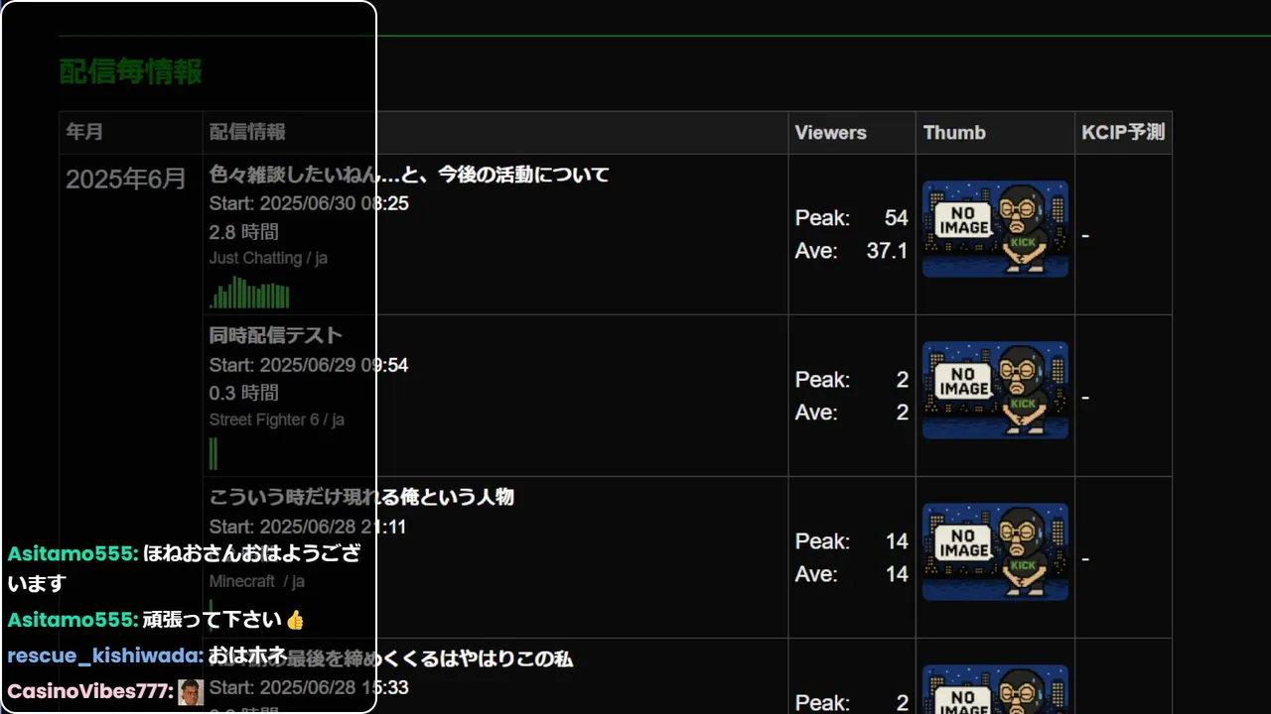Open stream titled こういう時だけ現れる俺という人物
The image size is (1271, 714).
[x=361, y=497]
